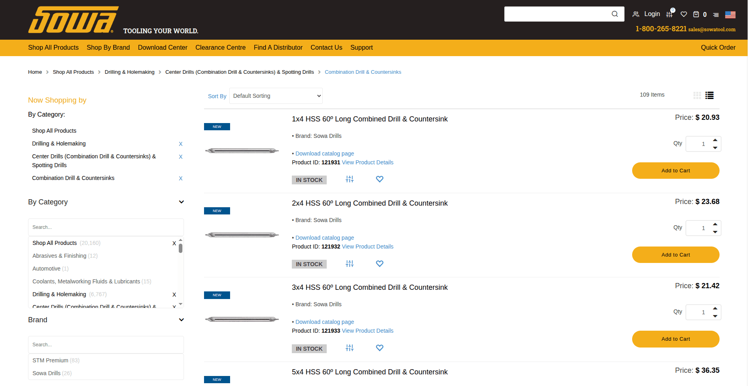Open the Quick Order link
The width and height of the screenshot is (748, 386).
point(718,47)
